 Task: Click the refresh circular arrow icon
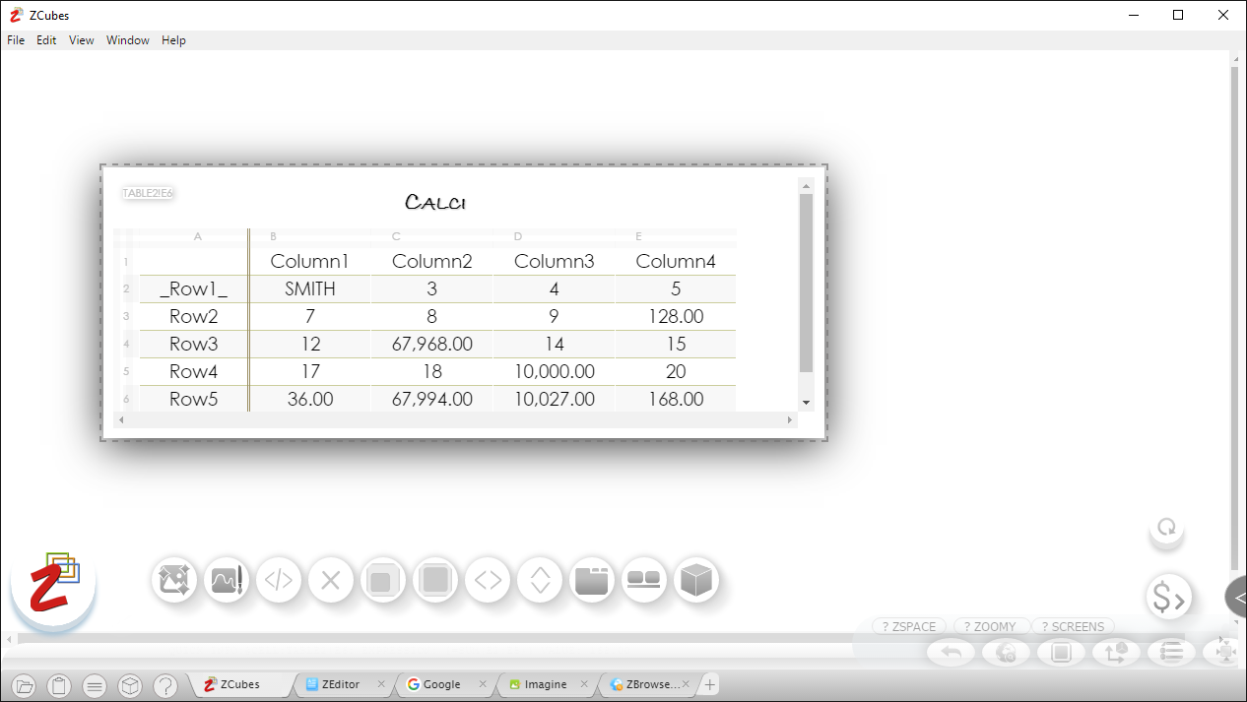pyautogui.click(x=1167, y=528)
